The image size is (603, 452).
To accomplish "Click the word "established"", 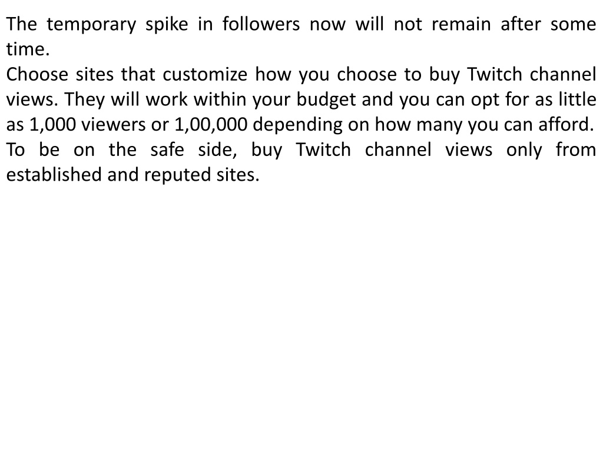I will click(x=54, y=174).
